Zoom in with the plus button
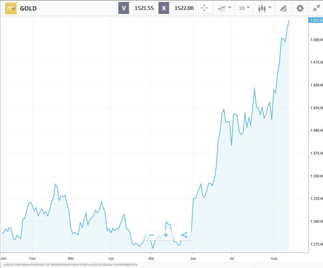The height and width of the screenshot is (268, 323). [x=166, y=235]
